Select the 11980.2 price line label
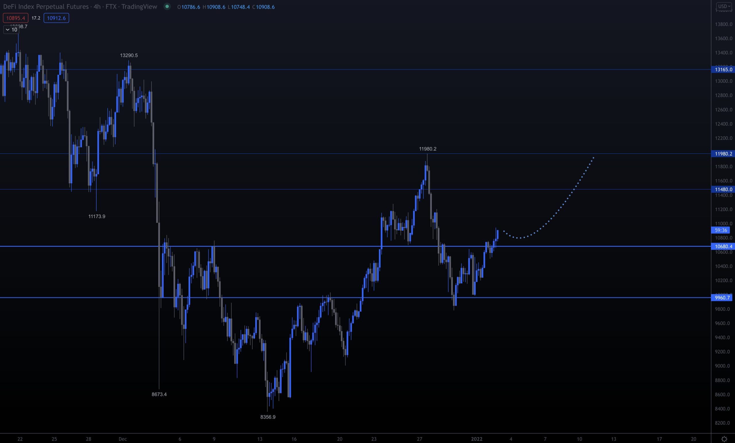This screenshot has width=735, height=443. click(x=723, y=154)
